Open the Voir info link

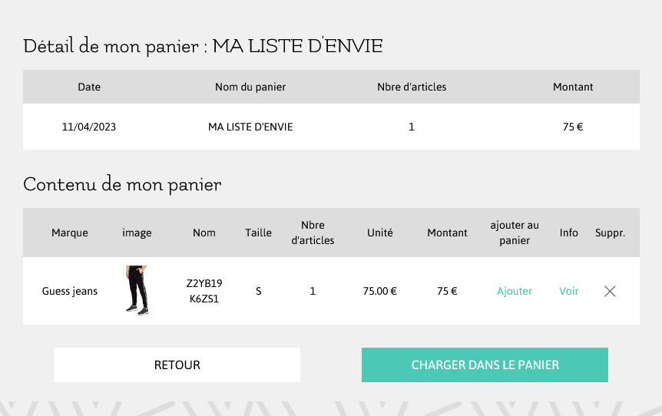point(569,291)
